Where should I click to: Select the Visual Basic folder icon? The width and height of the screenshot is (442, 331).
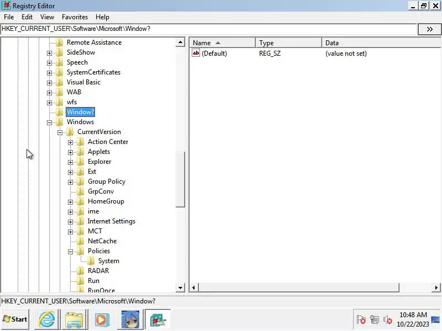tap(60, 82)
